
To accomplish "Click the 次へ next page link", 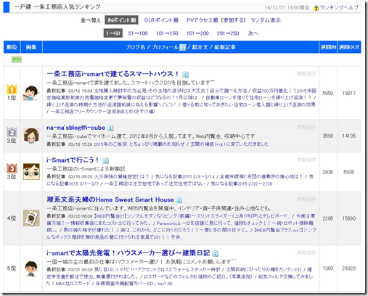I will [253, 33].
